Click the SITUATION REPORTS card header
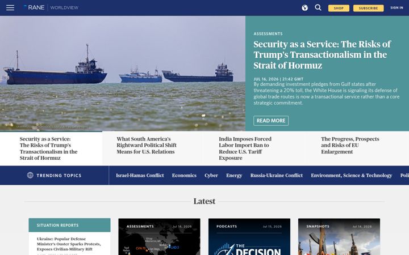The height and width of the screenshot is (255, 409). (69, 225)
